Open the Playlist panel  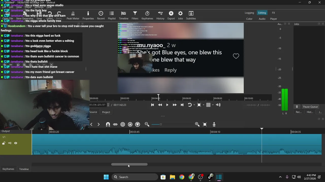[112, 15]
